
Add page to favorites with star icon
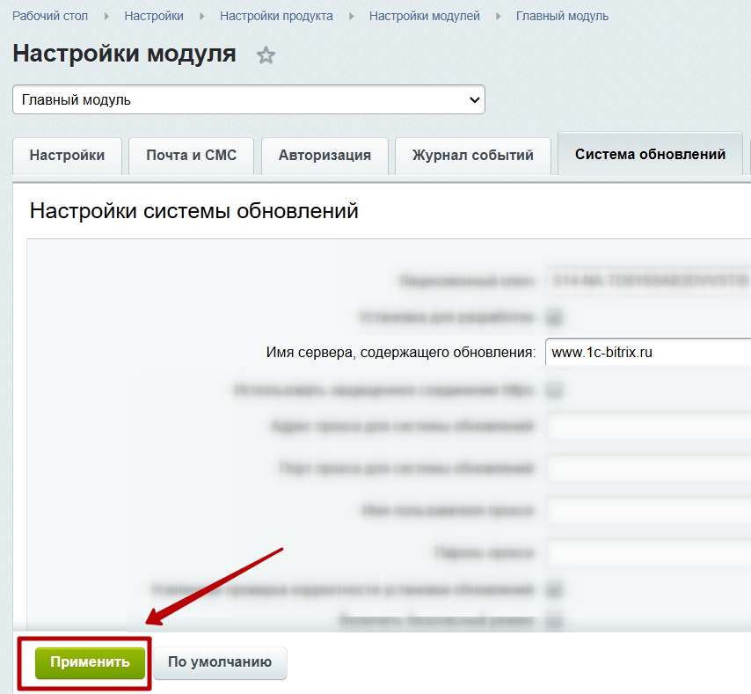[x=266, y=55]
